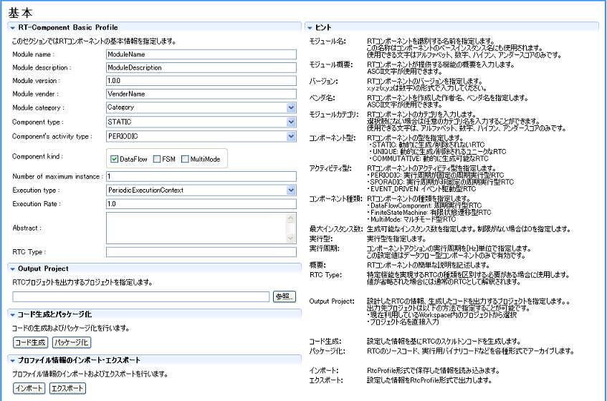Click the Module version field

[x=201, y=80]
